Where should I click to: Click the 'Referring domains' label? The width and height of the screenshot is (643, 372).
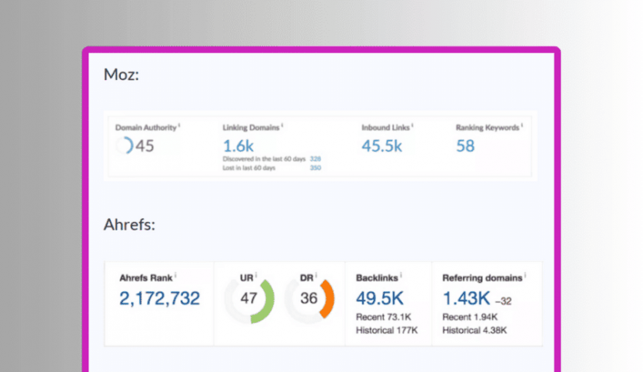tap(482, 278)
